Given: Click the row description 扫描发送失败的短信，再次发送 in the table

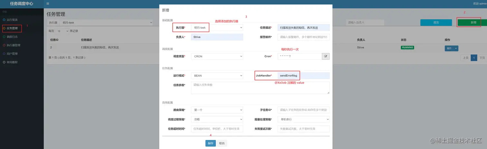Looking at the screenshot, I should tap(100, 47).
